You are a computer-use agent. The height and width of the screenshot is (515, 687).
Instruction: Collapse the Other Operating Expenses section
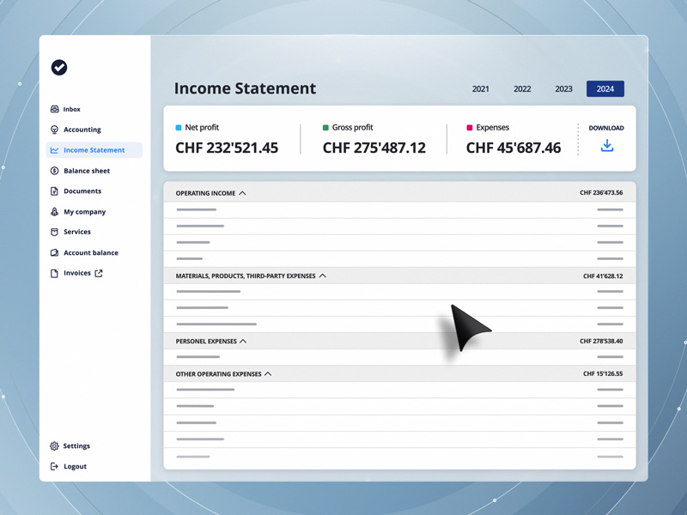click(268, 374)
